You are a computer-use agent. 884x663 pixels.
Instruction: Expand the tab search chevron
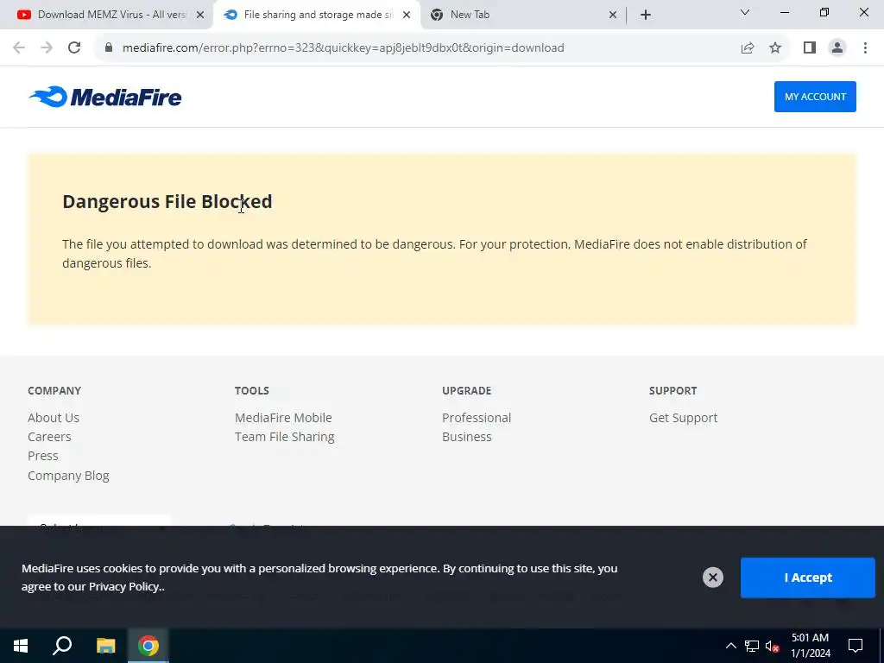(745, 12)
